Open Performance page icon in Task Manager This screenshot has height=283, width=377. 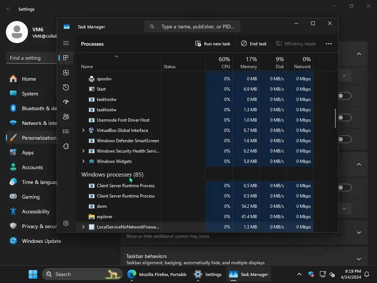coord(66,73)
